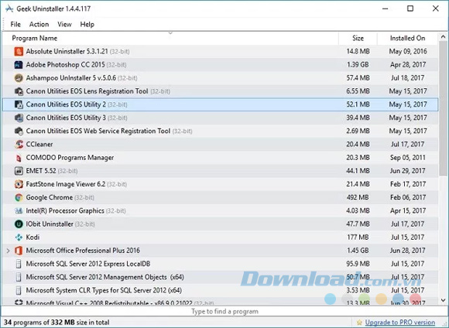Viewport: 449px width, 328px height.
Task: Select the Adobe Photoshop CC 2015 name
Action: click(65, 65)
